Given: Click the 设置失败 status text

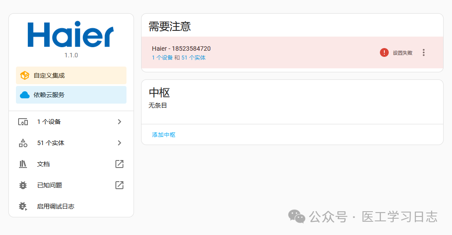Looking at the screenshot, I should [x=403, y=53].
